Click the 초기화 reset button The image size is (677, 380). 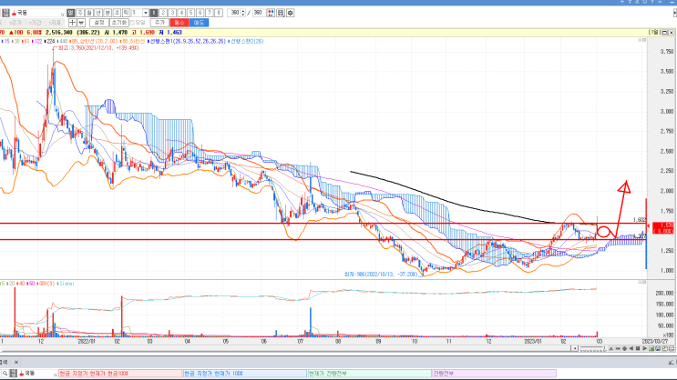(x=118, y=23)
